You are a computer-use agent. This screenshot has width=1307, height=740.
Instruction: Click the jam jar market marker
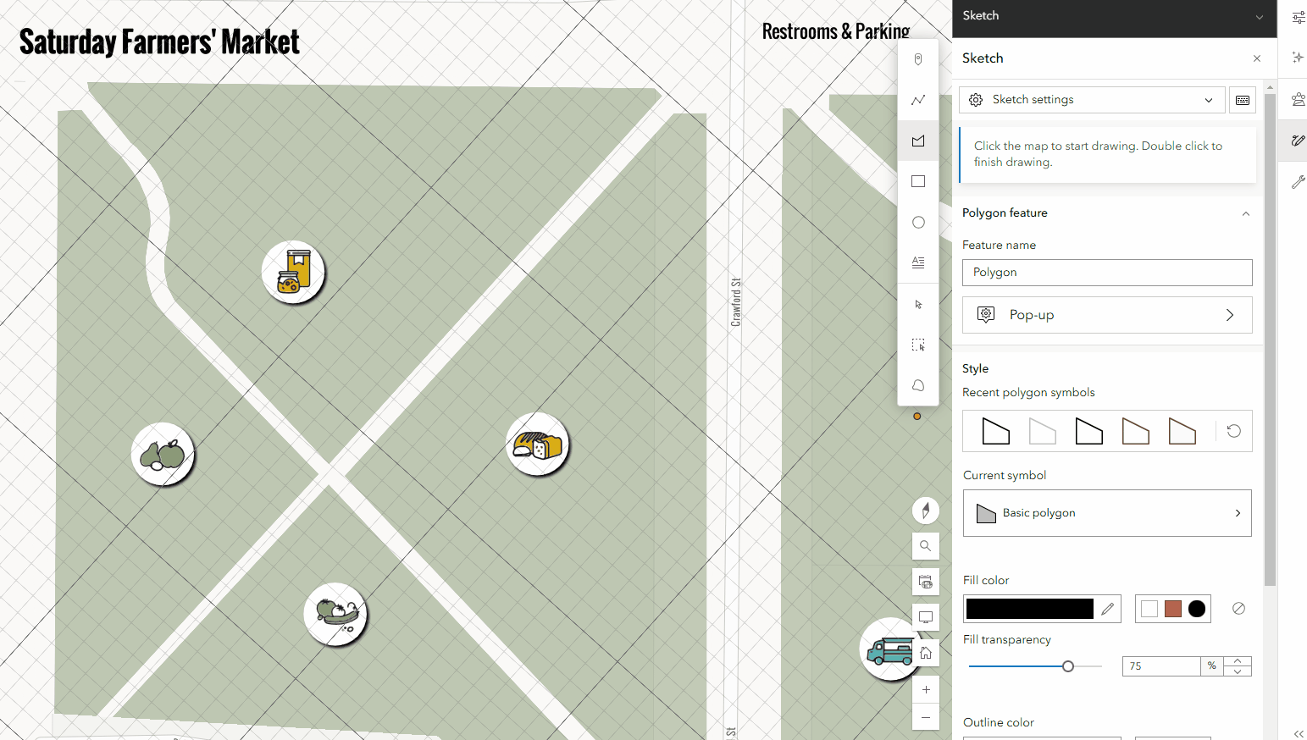pyautogui.click(x=293, y=272)
